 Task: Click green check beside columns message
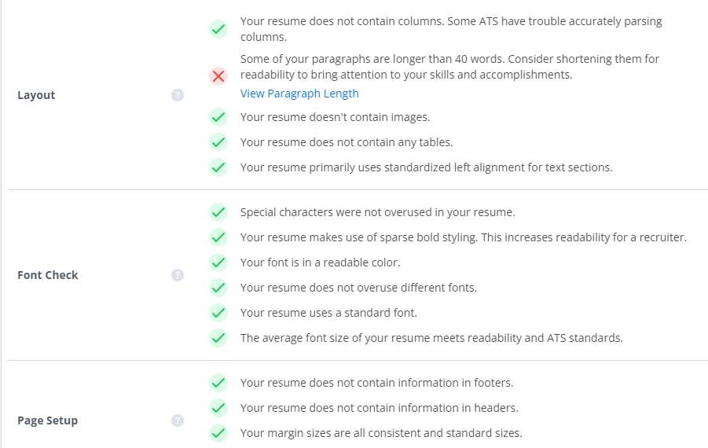[x=218, y=29]
